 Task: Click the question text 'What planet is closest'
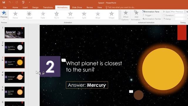[x=94, y=63]
